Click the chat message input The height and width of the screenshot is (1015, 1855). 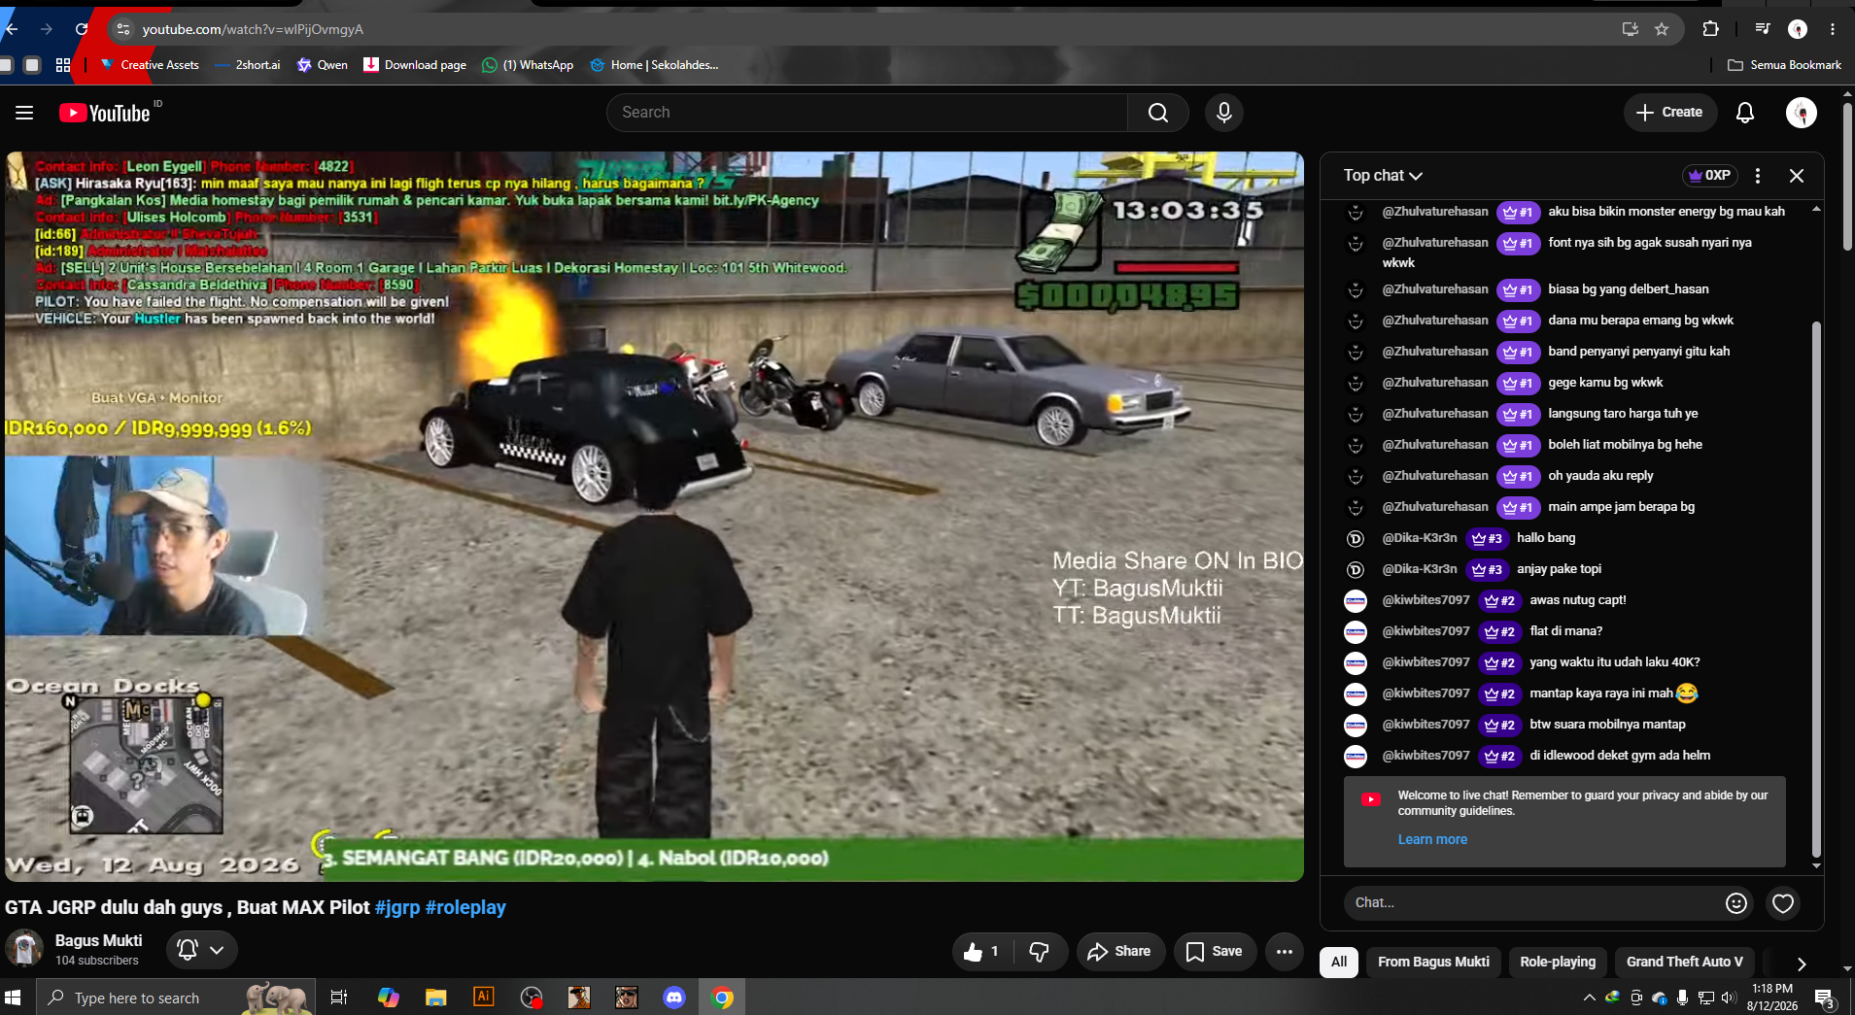1530,903
